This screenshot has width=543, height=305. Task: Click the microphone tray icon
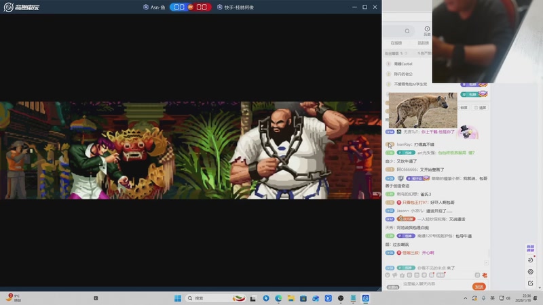tap(483, 298)
